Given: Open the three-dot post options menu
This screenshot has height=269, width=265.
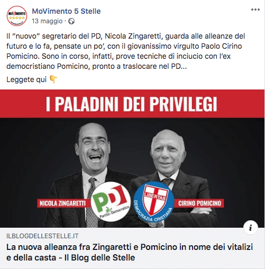Looking at the screenshot, I should 255,10.
